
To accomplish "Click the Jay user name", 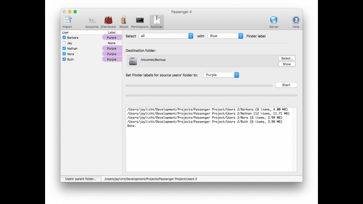I will [x=69, y=43].
